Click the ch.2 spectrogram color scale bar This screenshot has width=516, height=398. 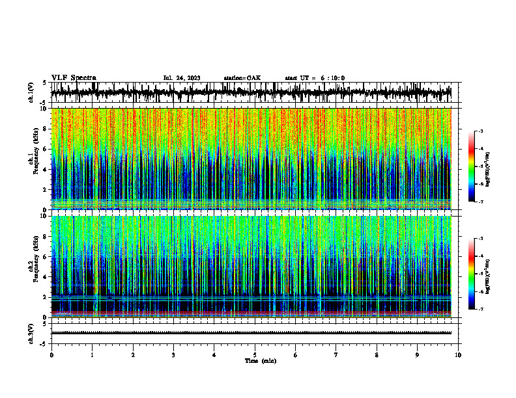[x=471, y=274]
